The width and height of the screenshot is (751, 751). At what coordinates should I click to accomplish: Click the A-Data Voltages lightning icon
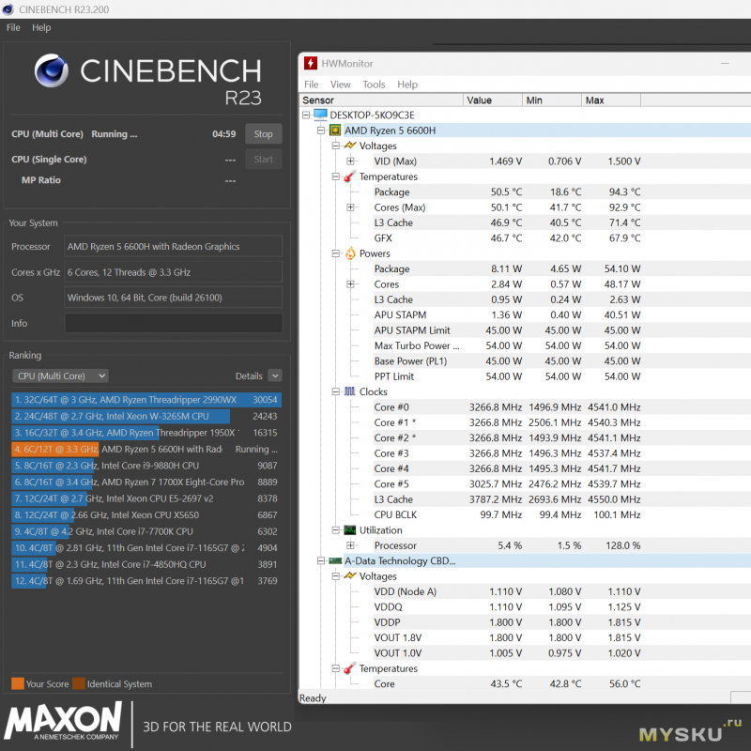(x=350, y=575)
